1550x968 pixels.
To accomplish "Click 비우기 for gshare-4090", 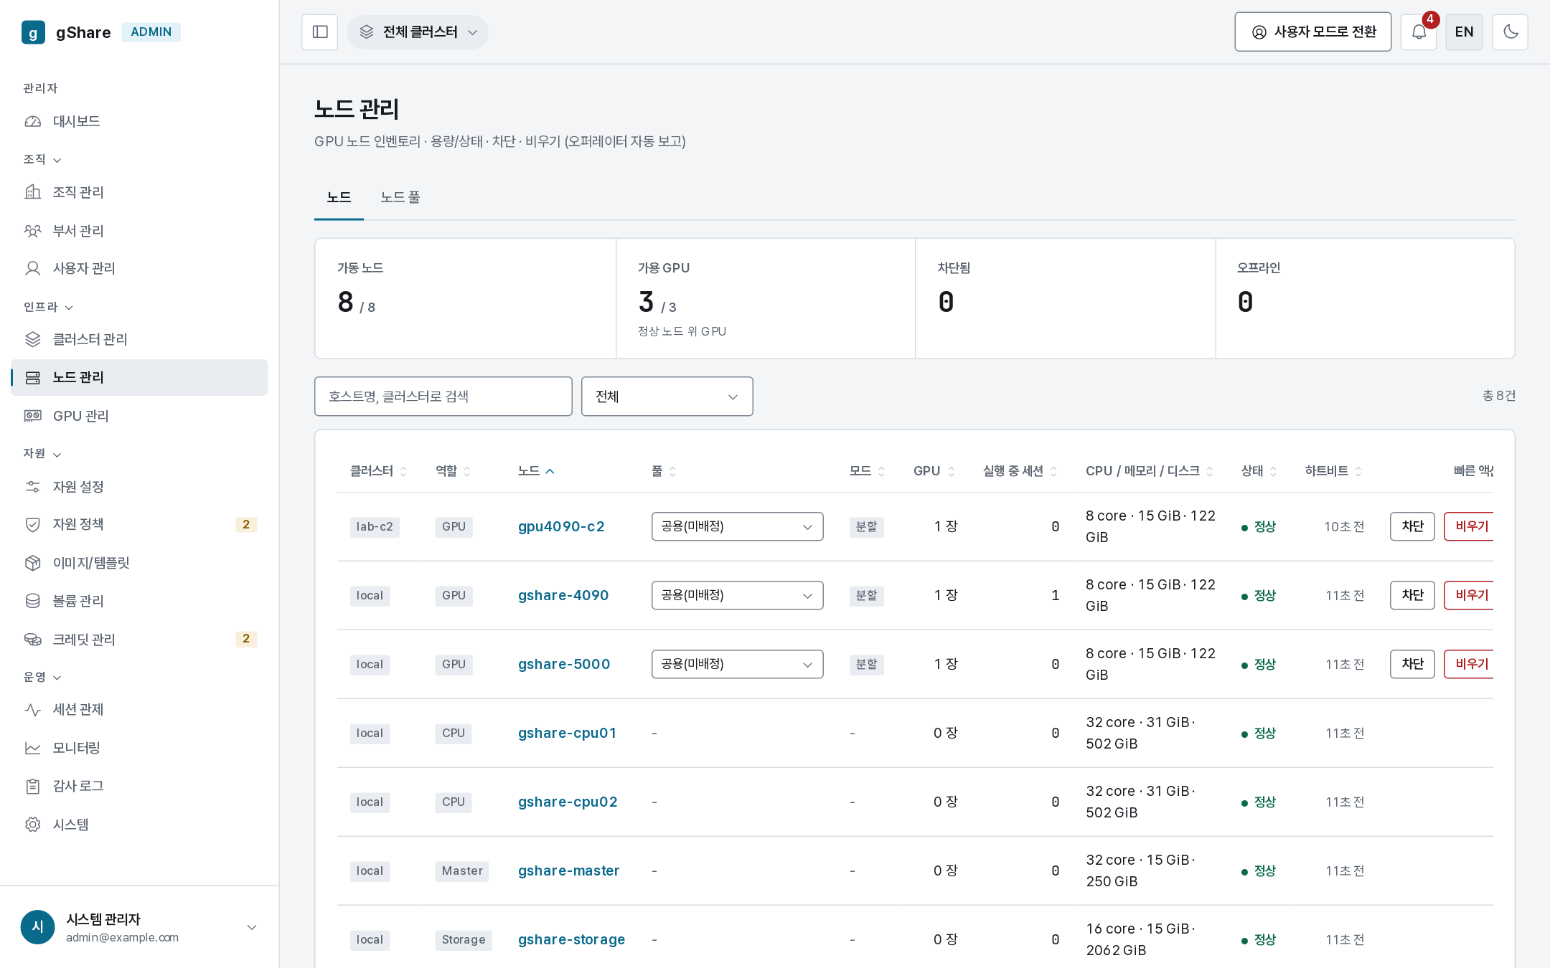I will coord(1470,595).
